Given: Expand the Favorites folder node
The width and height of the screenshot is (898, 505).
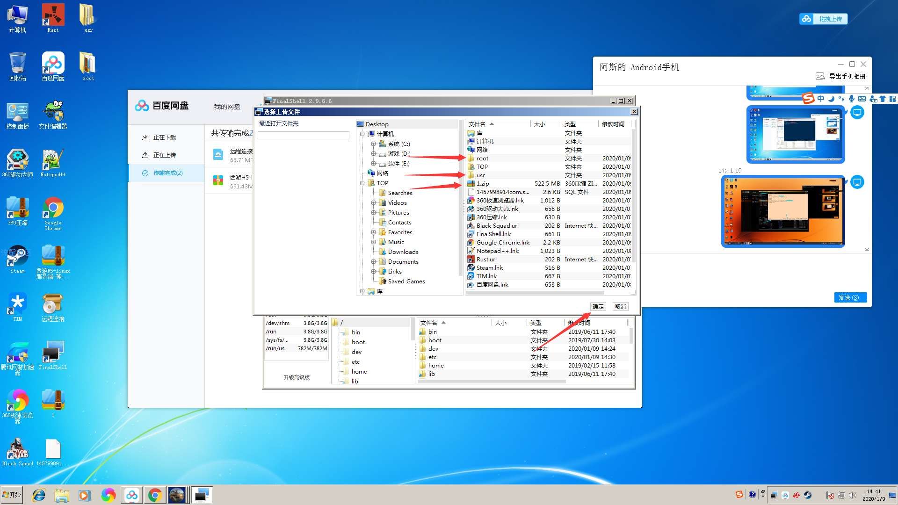Looking at the screenshot, I should (x=373, y=232).
